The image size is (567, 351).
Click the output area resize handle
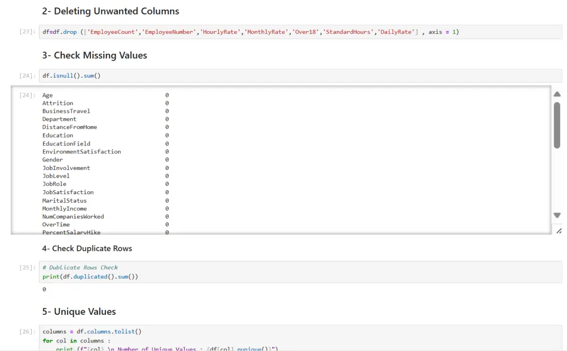(559, 230)
